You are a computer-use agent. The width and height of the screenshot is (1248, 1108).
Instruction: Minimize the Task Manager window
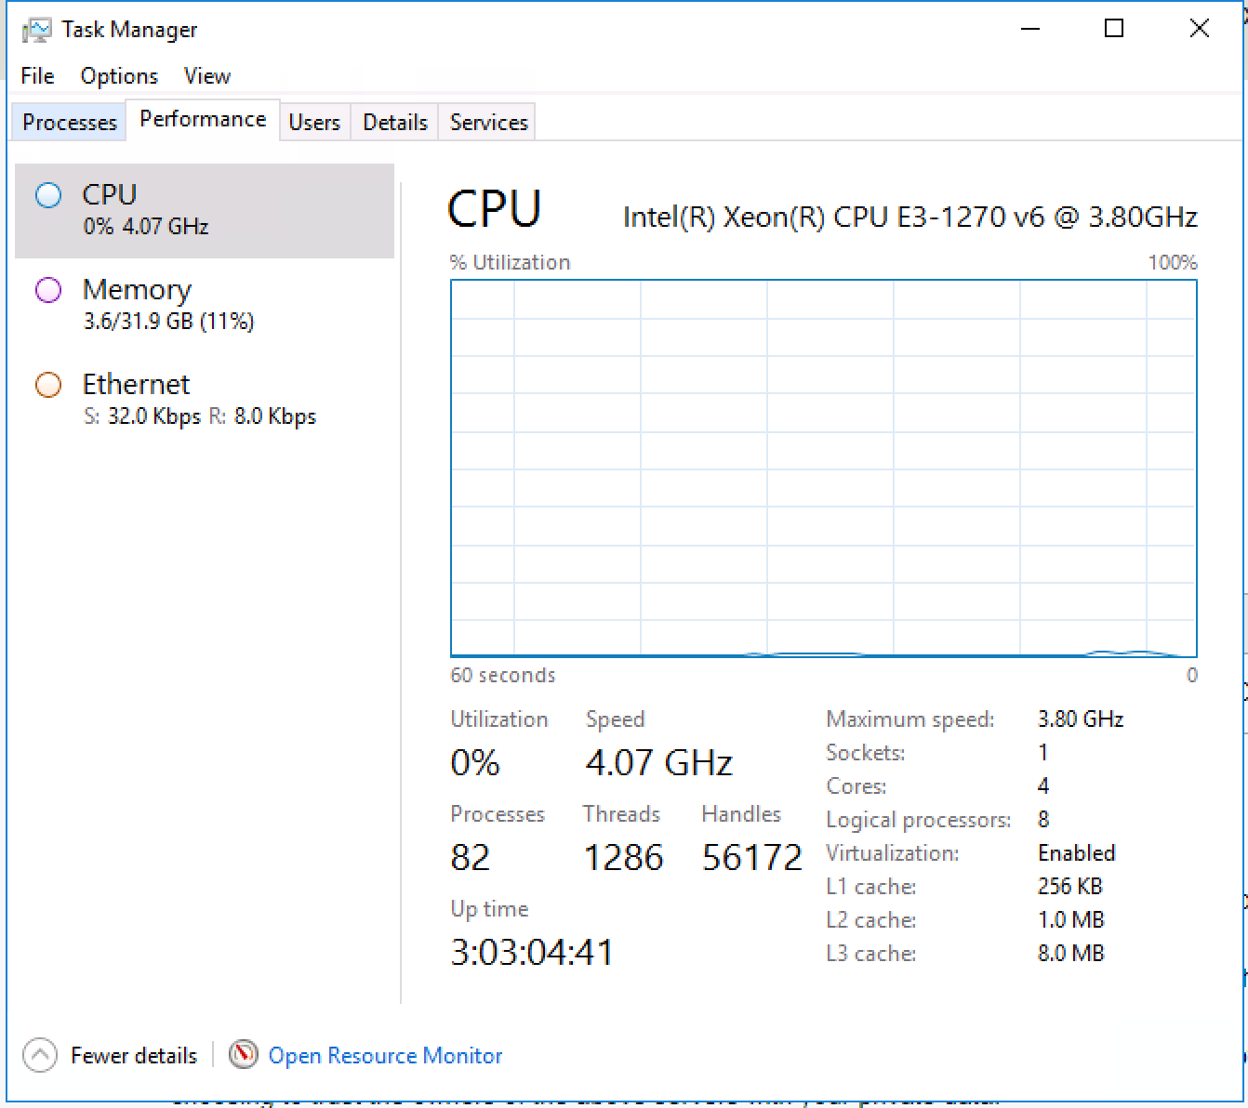pyautogui.click(x=1030, y=29)
